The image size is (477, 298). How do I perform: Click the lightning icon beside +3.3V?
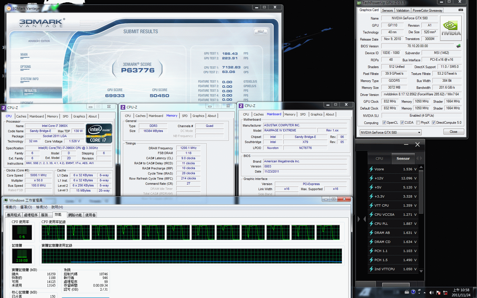371,196
